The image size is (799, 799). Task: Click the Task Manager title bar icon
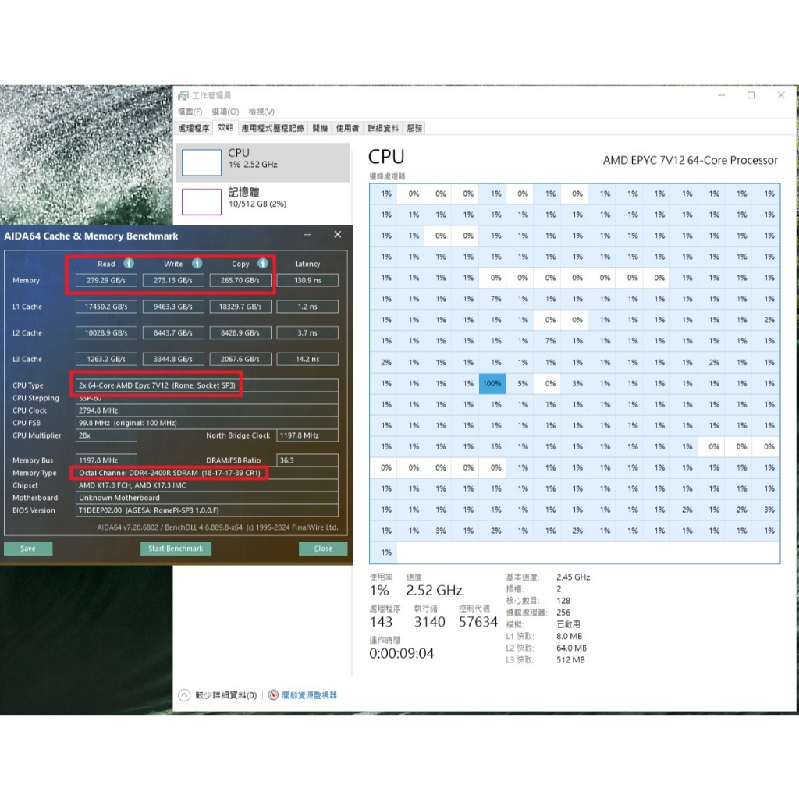(x=183, y=95)
